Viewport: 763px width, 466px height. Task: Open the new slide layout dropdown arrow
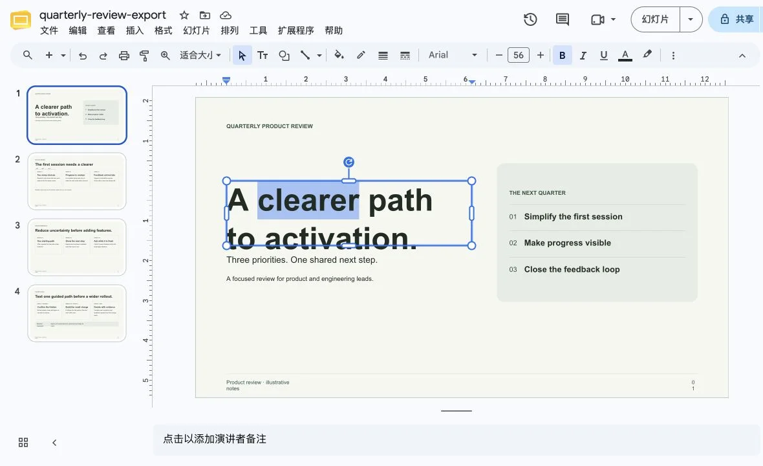[63, 56]
